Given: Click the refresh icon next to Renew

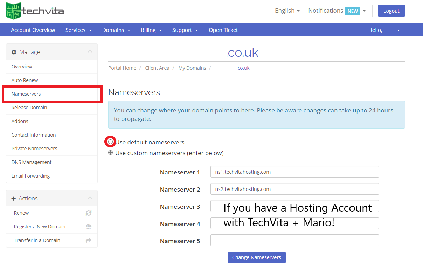Looking at the screenshot, I should click(88, 213).
